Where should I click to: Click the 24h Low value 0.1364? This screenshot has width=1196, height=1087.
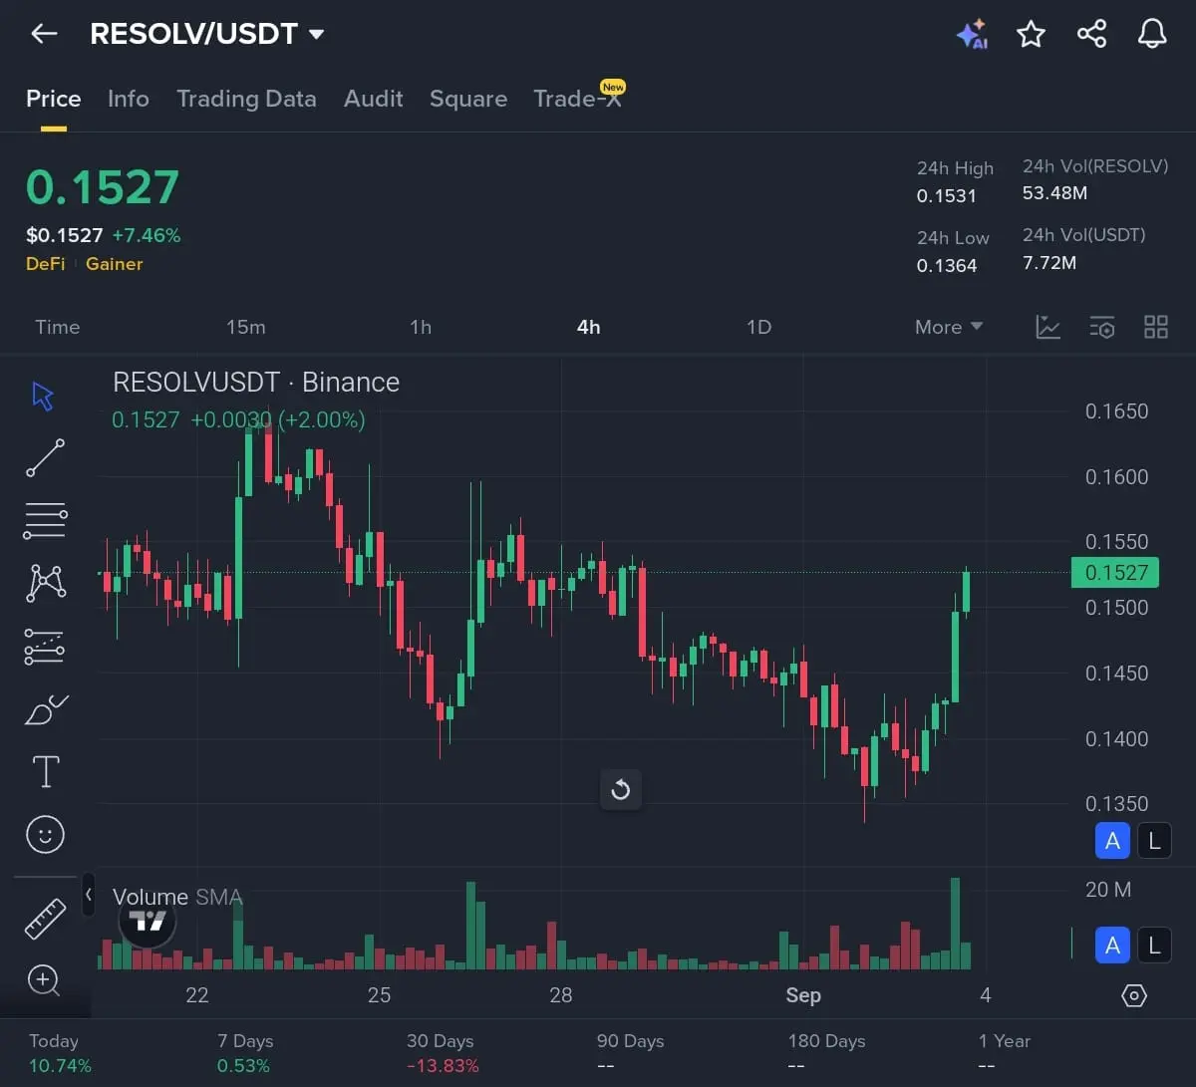click(947, 266)
